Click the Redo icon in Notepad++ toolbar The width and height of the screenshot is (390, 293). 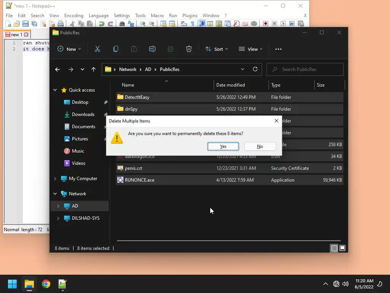tap(110, 24)
